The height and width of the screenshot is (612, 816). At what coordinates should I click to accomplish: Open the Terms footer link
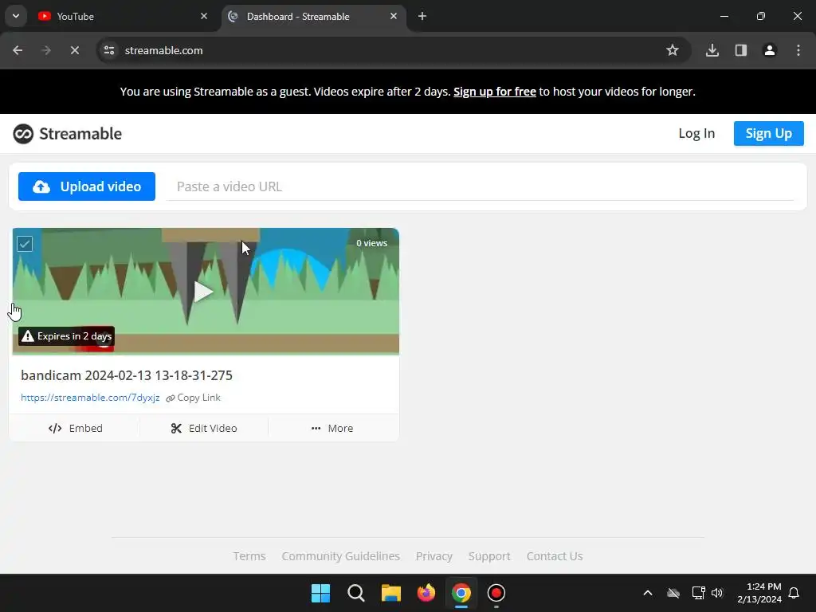(249, 556)
